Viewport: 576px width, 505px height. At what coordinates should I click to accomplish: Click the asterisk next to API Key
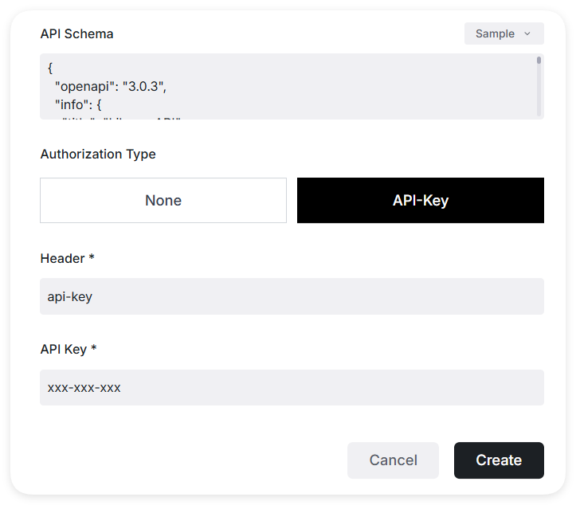(x=94, y=349)
